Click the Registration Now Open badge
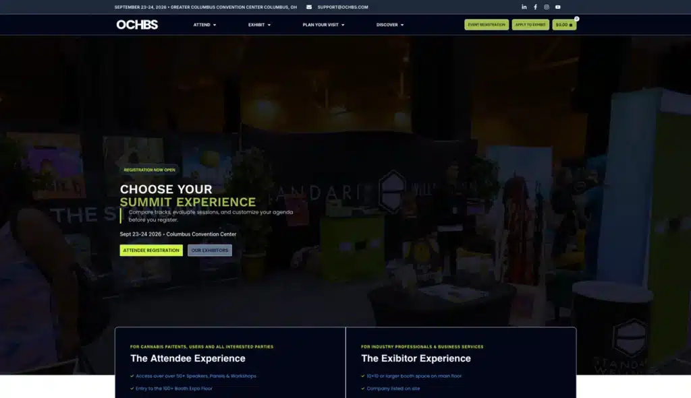This screenshot has height=398, width=691. pos(149,170)
